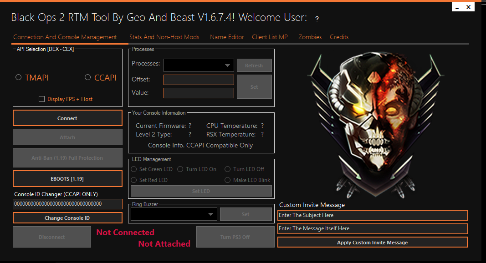Open the Name Editor tab
The width and height of the screenshot is (486, 263).
[x=227, y=37]
